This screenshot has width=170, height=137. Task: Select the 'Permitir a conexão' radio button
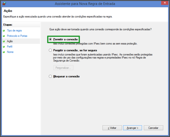[50, 39]
